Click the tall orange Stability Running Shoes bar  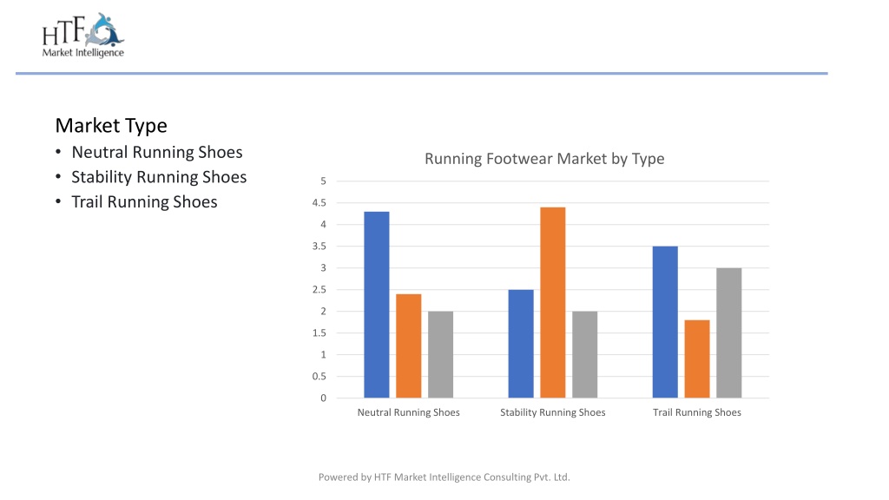(553, 303)
